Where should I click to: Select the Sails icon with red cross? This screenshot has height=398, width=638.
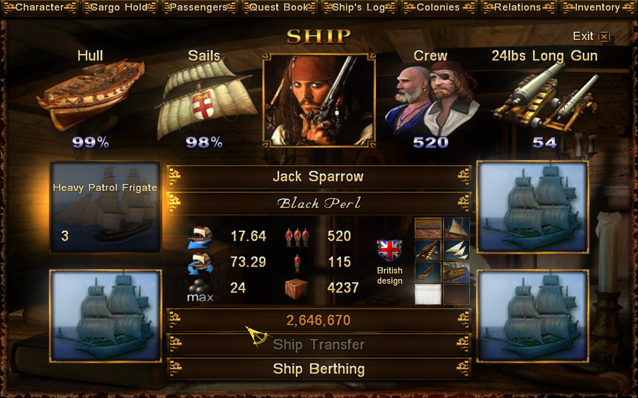204,99
